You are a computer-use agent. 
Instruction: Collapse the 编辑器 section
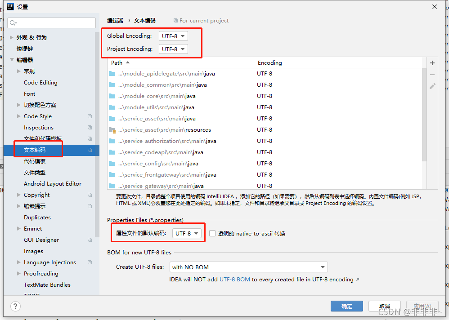pos(12,60)
